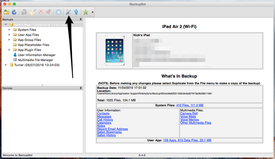Collapse the Nick's iPad backup tree

pos(6,25)
